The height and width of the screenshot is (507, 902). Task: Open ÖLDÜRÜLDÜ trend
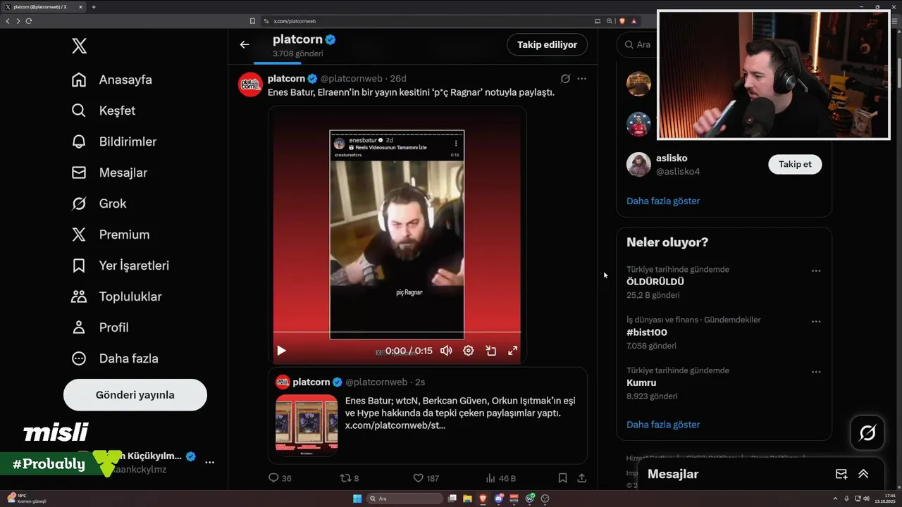(655, 282)
